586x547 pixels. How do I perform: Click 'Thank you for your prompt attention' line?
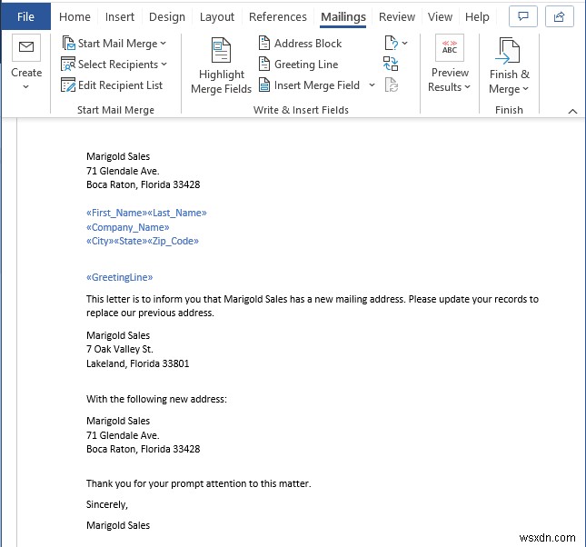click(198, 483)
